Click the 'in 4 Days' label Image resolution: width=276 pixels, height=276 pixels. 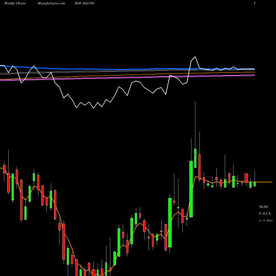click(x=266, y=220)
